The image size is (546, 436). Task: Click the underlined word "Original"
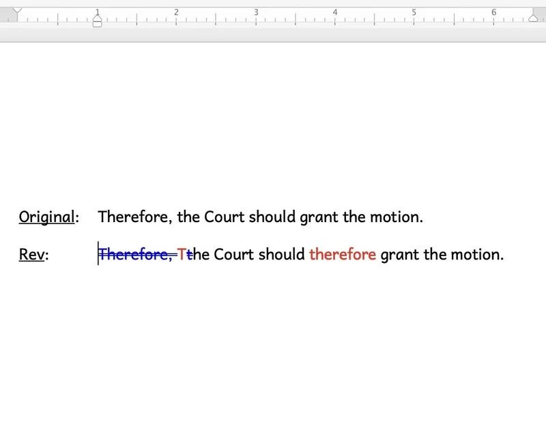(x=46, y=217)
